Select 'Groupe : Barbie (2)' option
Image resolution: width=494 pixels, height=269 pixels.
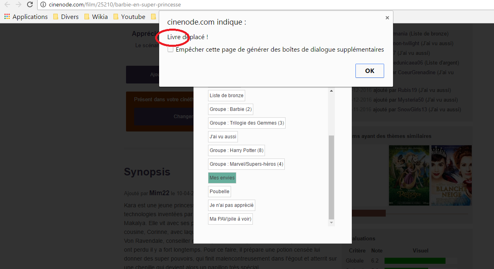231,109
